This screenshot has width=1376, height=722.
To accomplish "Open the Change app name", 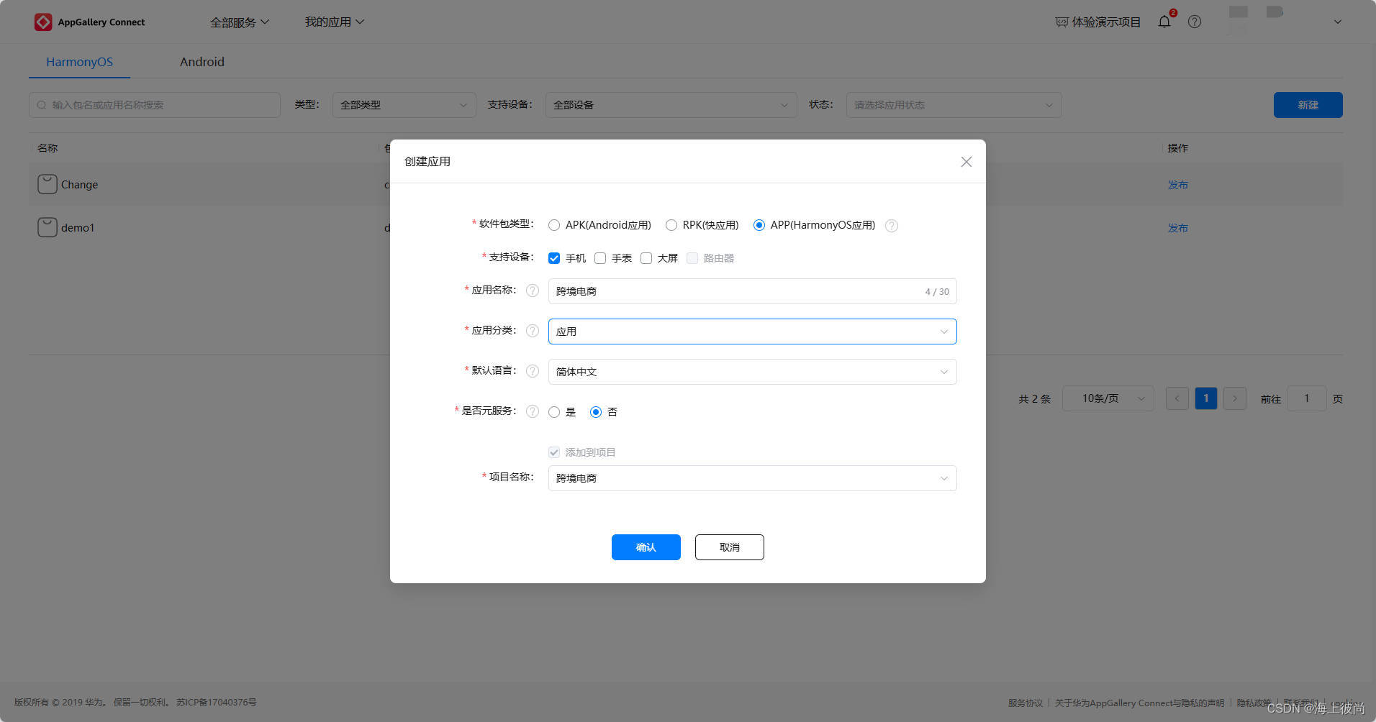I will click(x=79, y=185).
